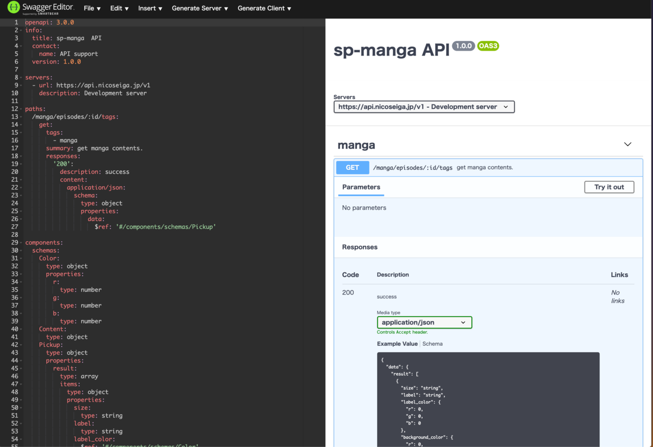Fold the components block at line 29
Screen dimensions: 653x447
click(21, 242)
